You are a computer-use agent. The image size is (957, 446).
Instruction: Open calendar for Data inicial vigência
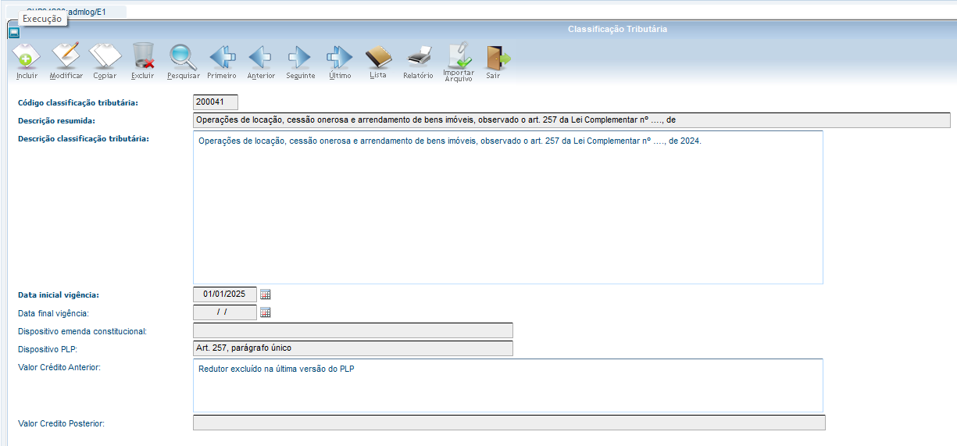tap(266, 294)
